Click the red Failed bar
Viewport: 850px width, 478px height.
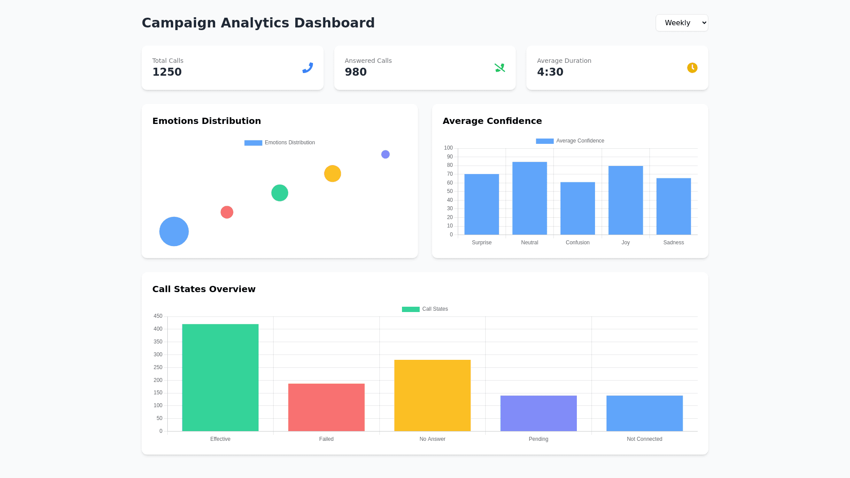pyautogui.click(x=326, y=407)
